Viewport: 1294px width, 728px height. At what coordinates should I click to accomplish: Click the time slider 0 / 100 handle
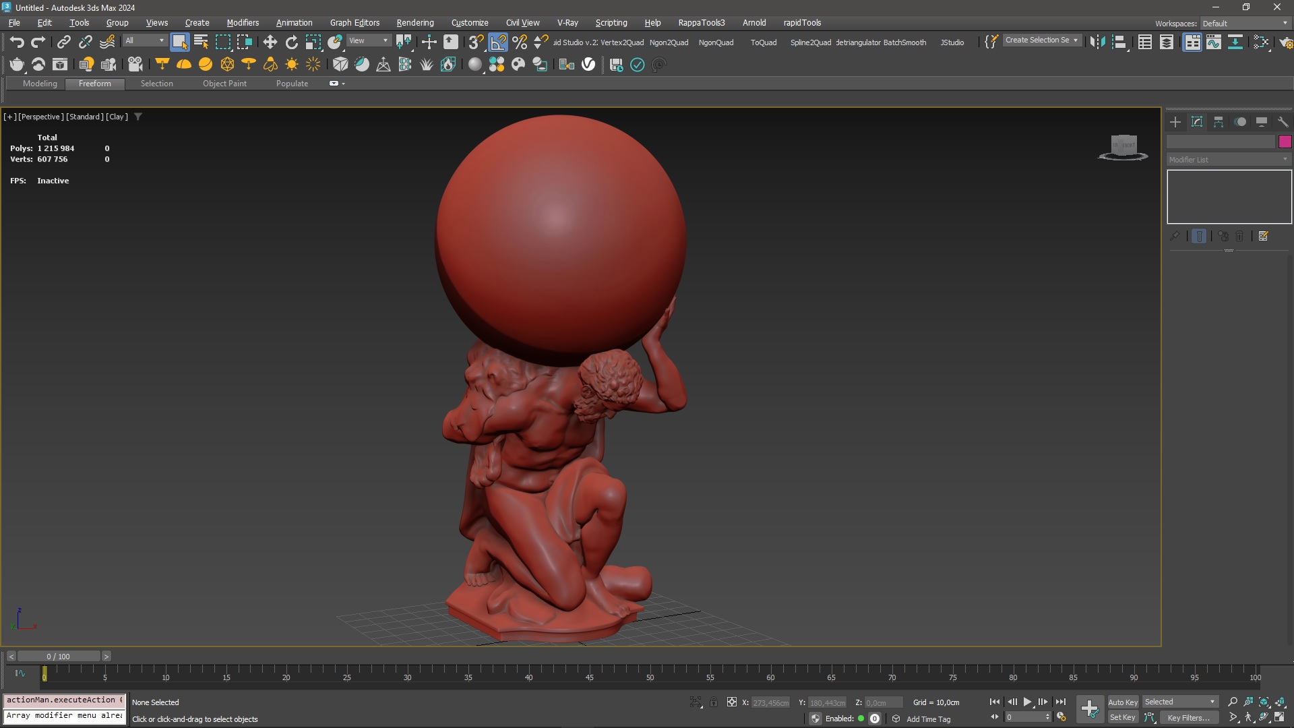click(59, 657)
